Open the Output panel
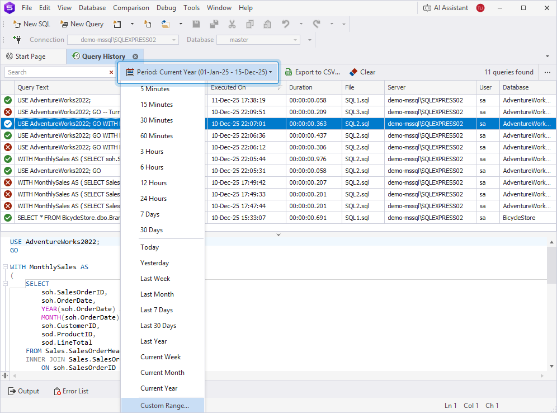Screen dimensions: 557x413 (24, 391)
